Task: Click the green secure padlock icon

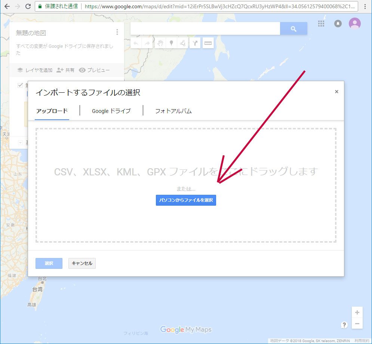Action: (40, 6)
